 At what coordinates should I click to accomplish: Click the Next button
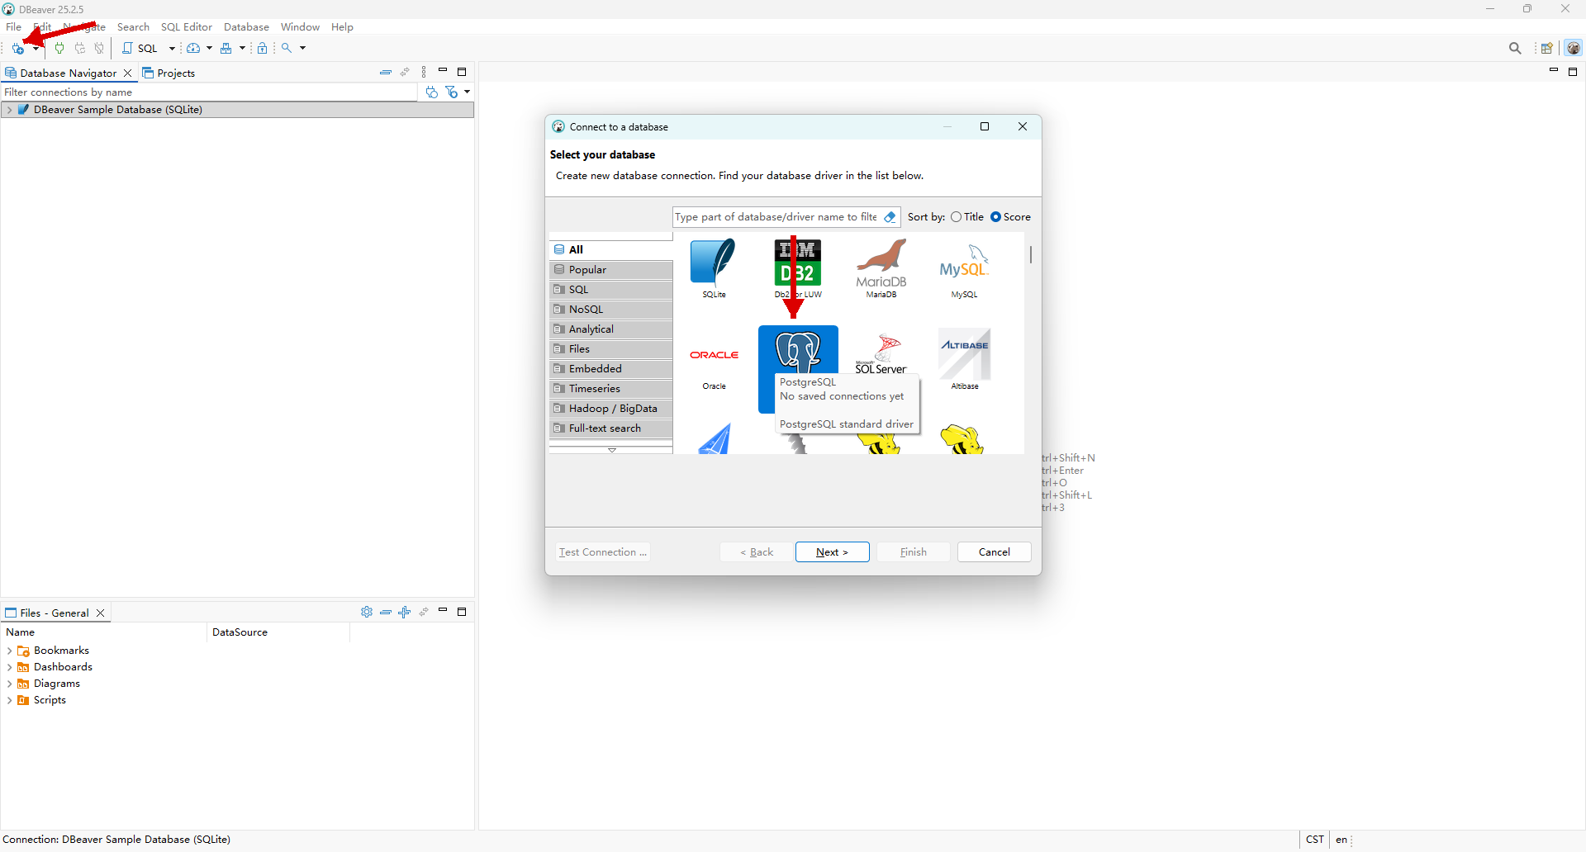pos(832,552)
